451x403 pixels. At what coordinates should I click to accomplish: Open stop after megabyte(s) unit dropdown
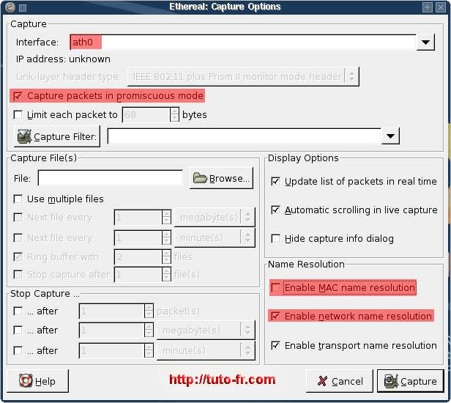coord(206,330)
